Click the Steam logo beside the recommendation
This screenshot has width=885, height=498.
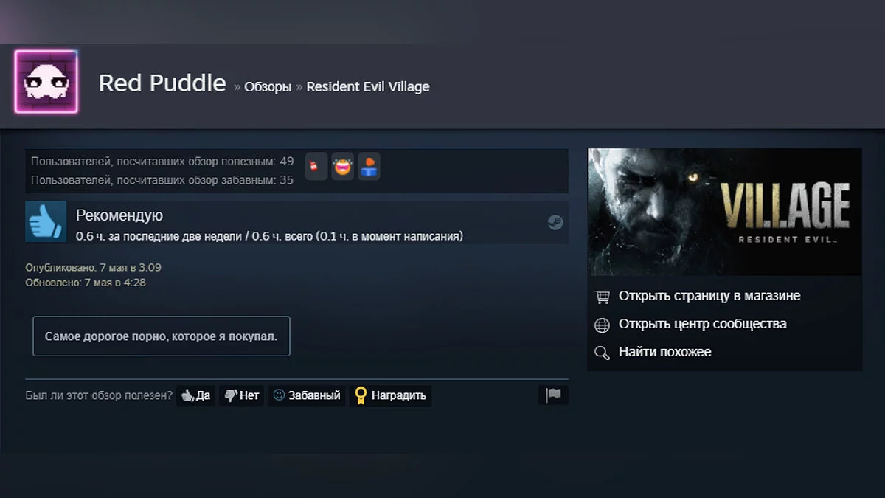click(555, 223)
